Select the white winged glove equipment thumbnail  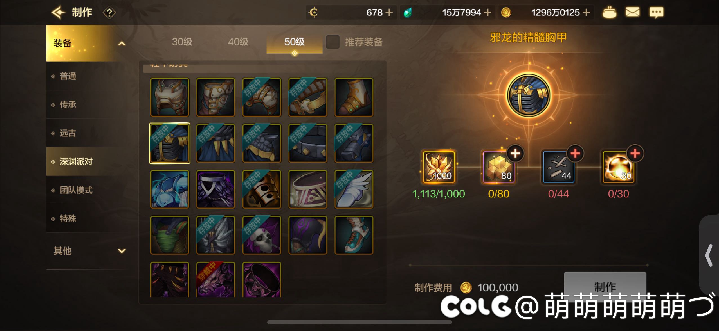[x=354, y=189]
